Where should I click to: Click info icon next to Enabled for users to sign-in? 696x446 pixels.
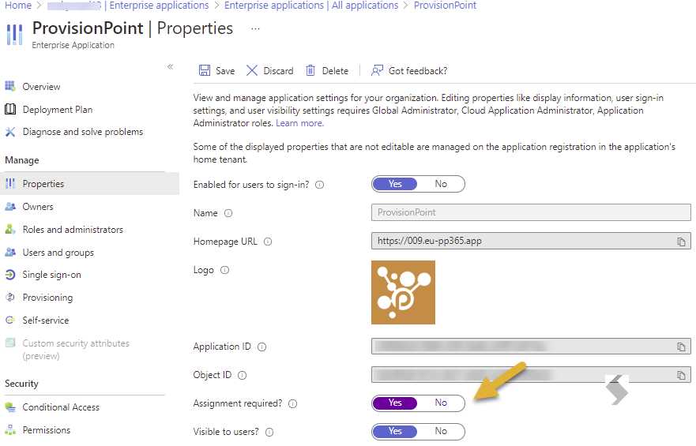coord(320,185)
